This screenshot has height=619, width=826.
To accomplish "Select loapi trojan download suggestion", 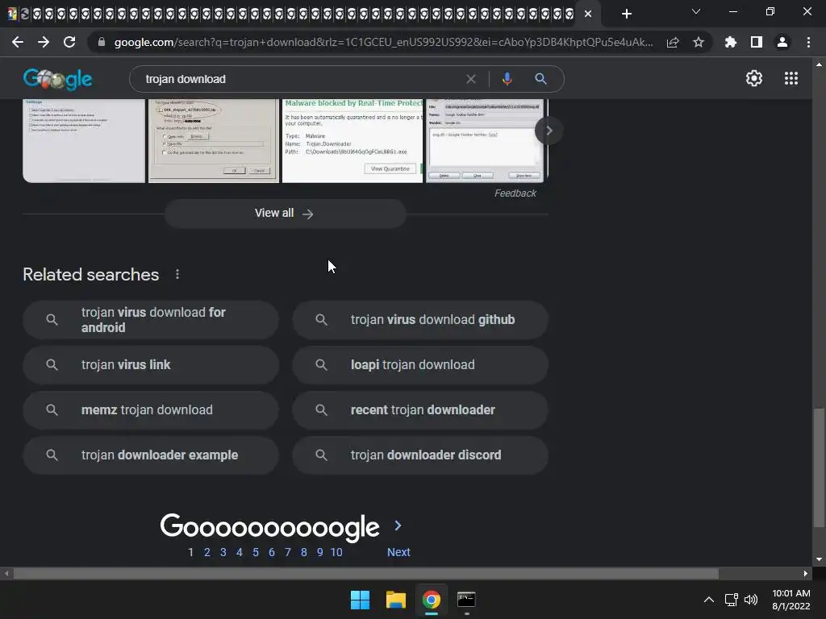I will [419, 365].
